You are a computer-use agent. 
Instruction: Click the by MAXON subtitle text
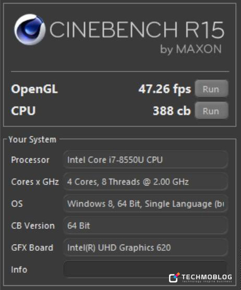[x=191, y=50]
